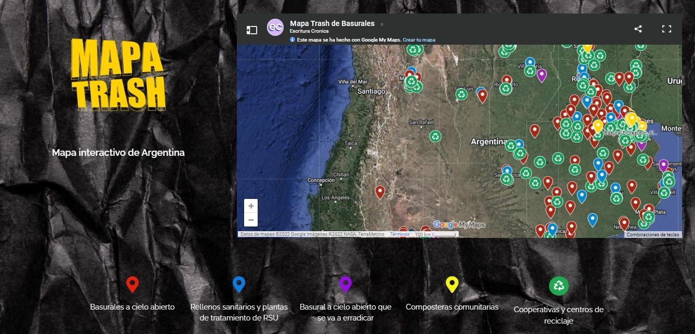This screenshot has height=334, width=695.
Task: Click the Escritura Cronica EC avatar
Action: pyautogui.click(x=275, y=27)
